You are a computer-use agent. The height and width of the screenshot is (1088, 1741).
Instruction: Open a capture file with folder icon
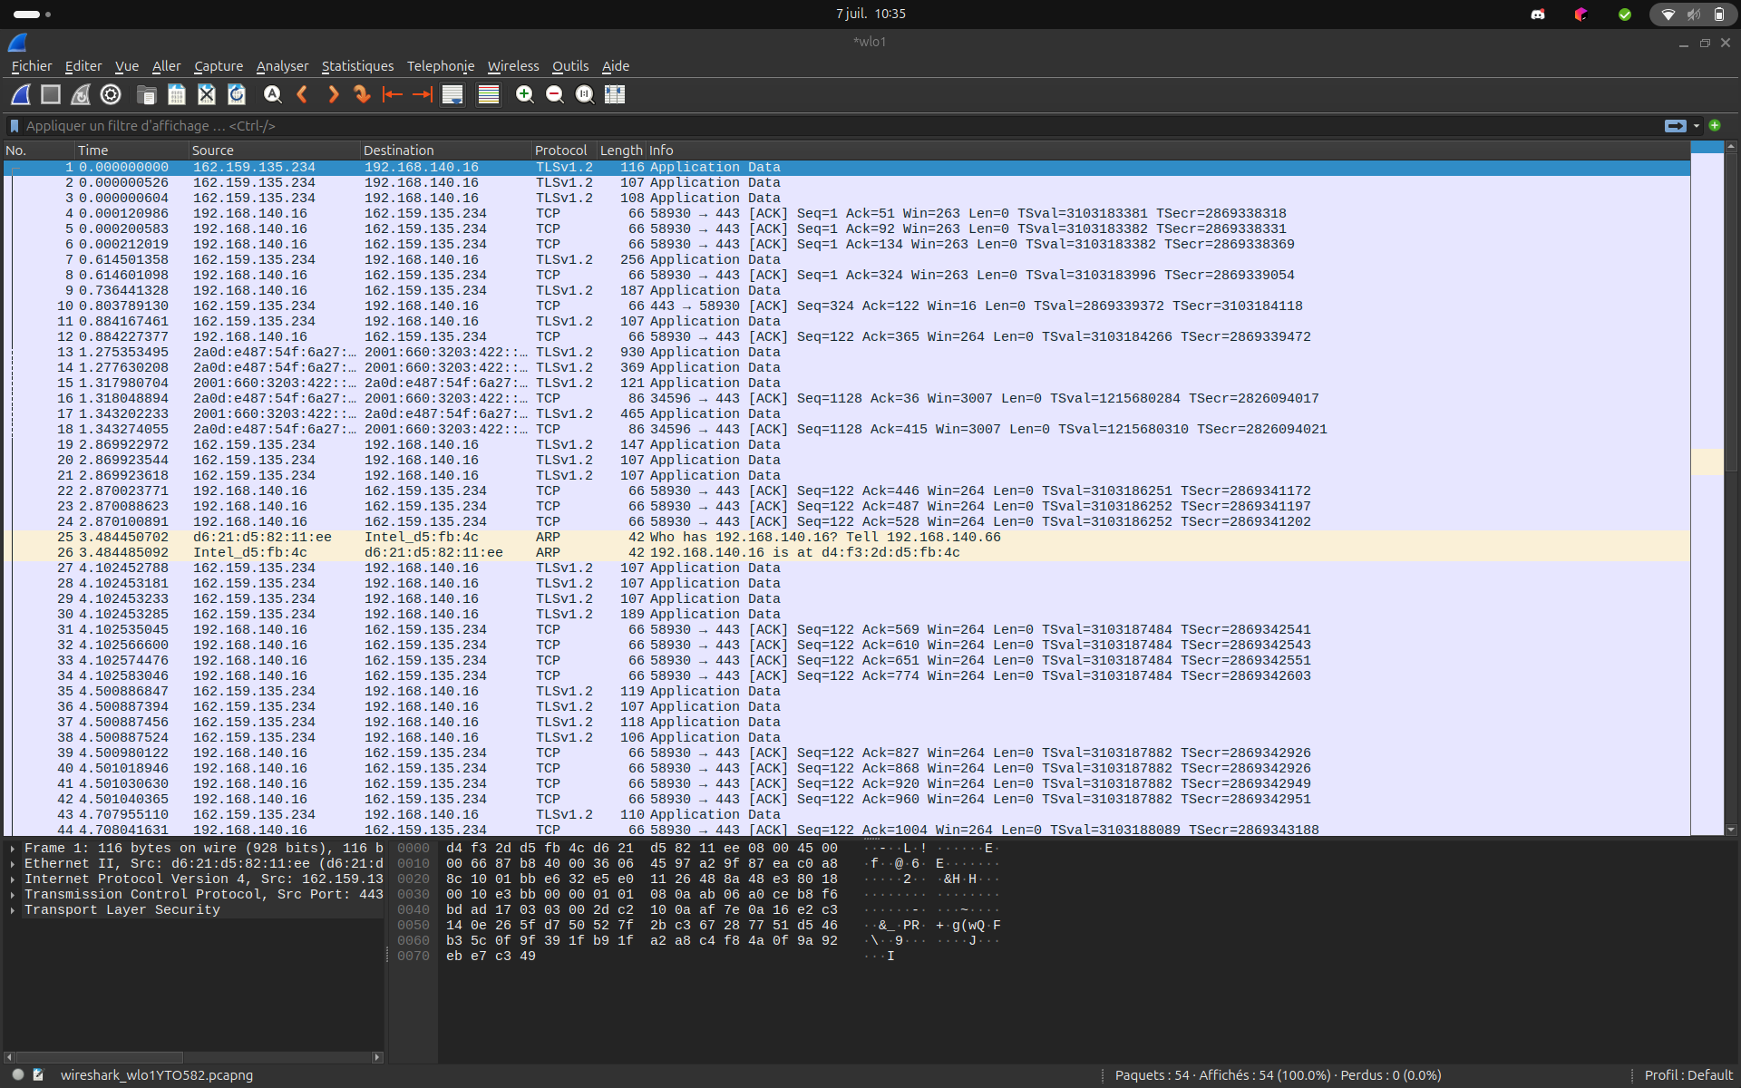click(146, 94)
